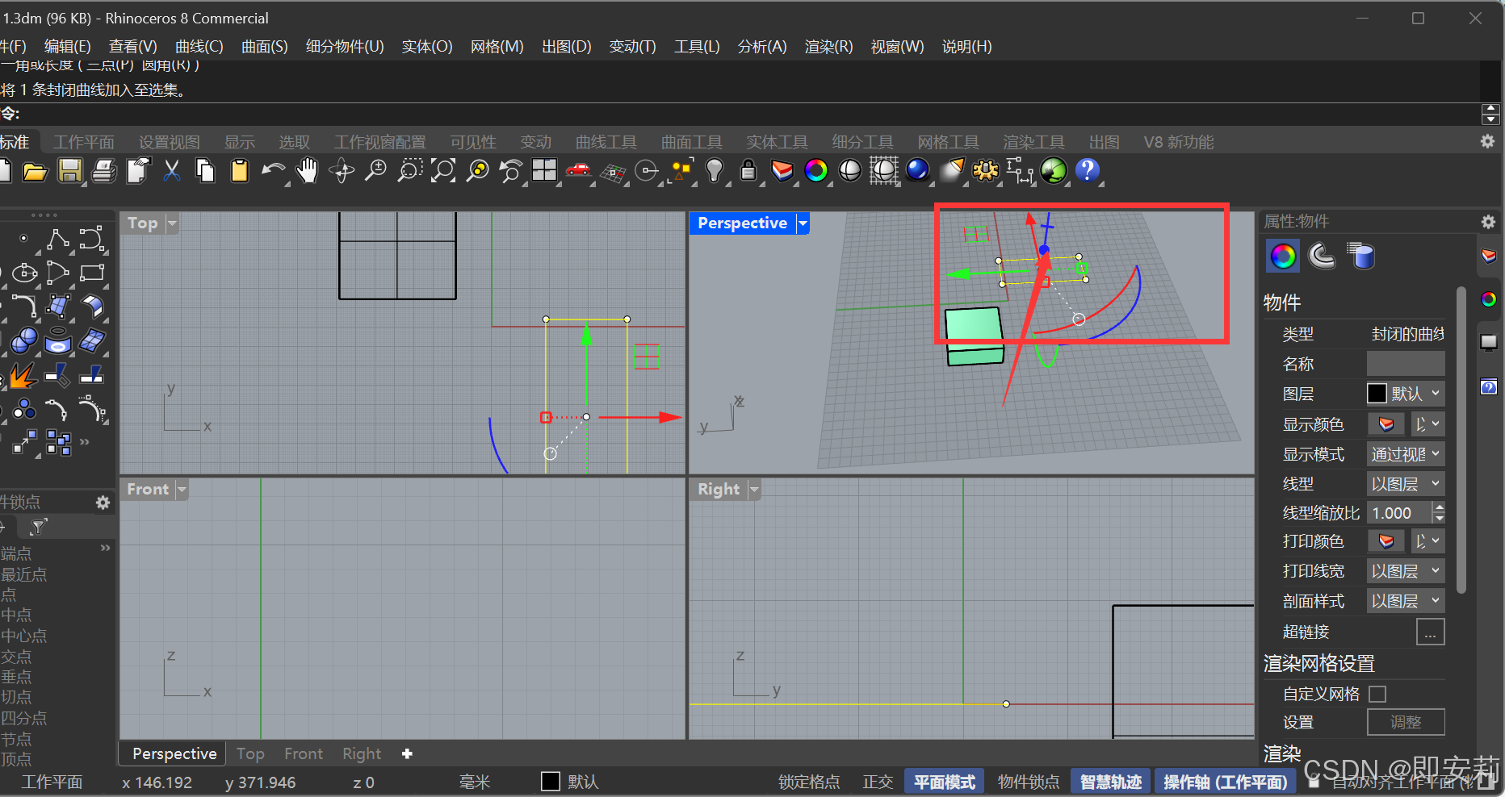Click the Cut scissors icon
The image size is (1505, 797).
(172, 171)
